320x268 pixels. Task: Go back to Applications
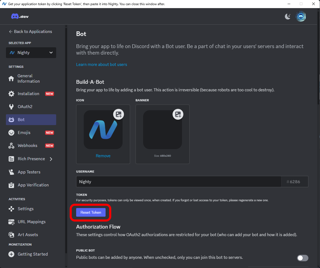pyautogui.click(x=30, y=32)
